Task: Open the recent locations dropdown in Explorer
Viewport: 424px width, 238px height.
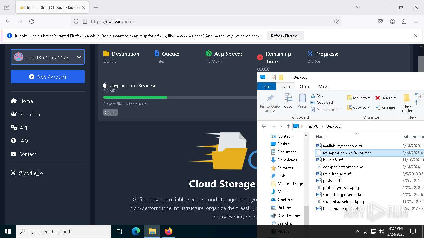Action: [281, 126]
